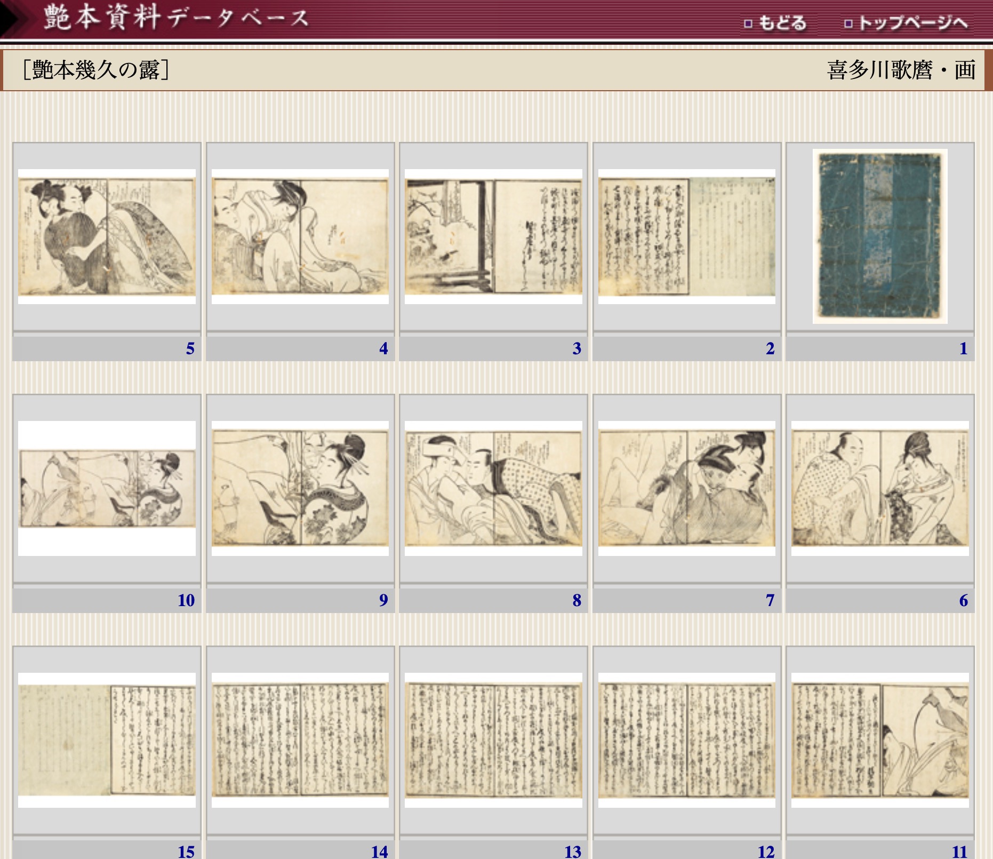Open text page spread 13 thumbnail
Image resolution: width=993 pixels, height=859 pixels.
click(x=493, y=740)
